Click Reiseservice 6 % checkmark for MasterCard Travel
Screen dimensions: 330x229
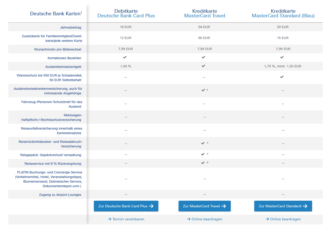click(x=203, y=163)
